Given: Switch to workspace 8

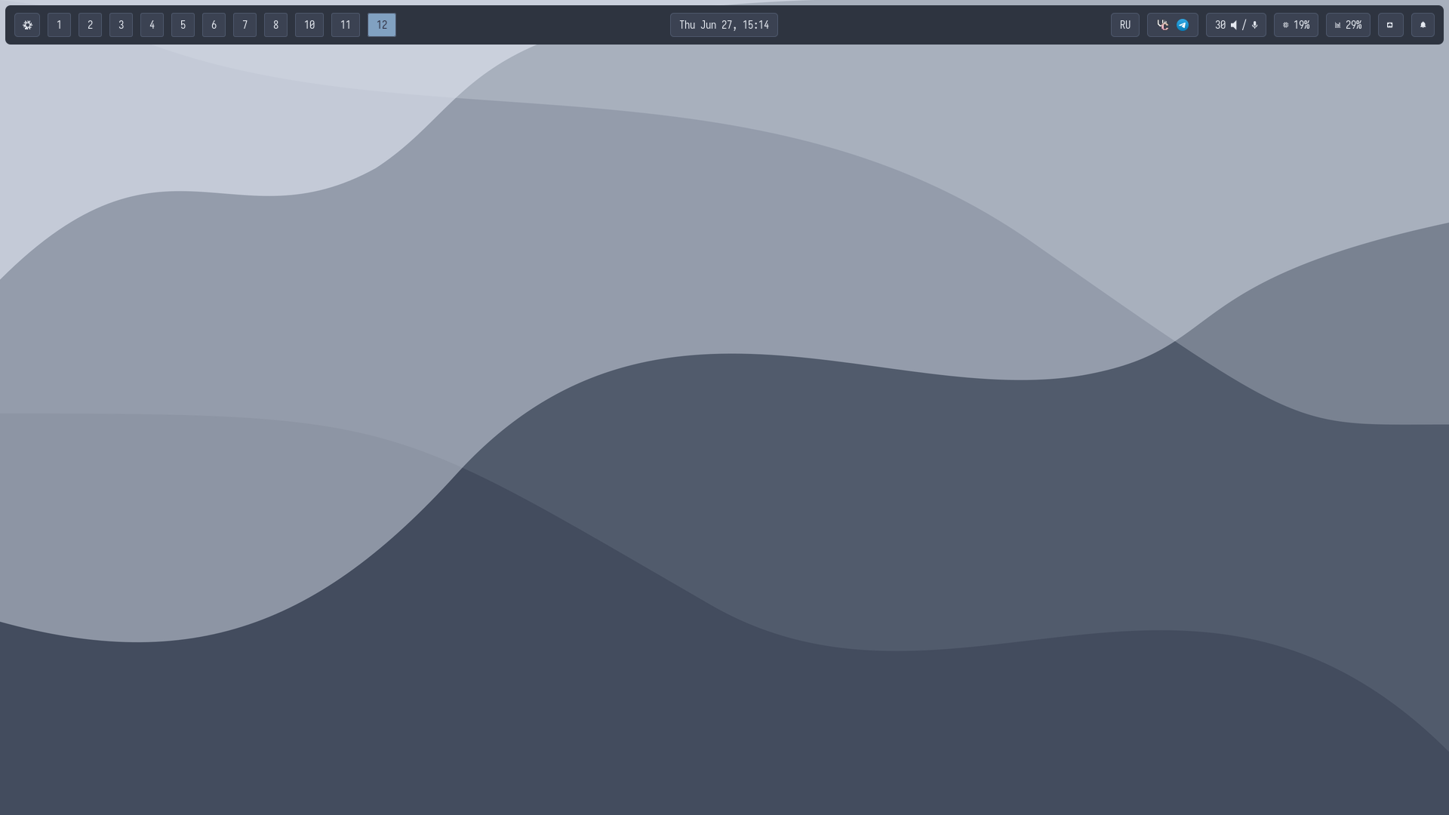Looking at the screenshot, I should tap(275, 25).
